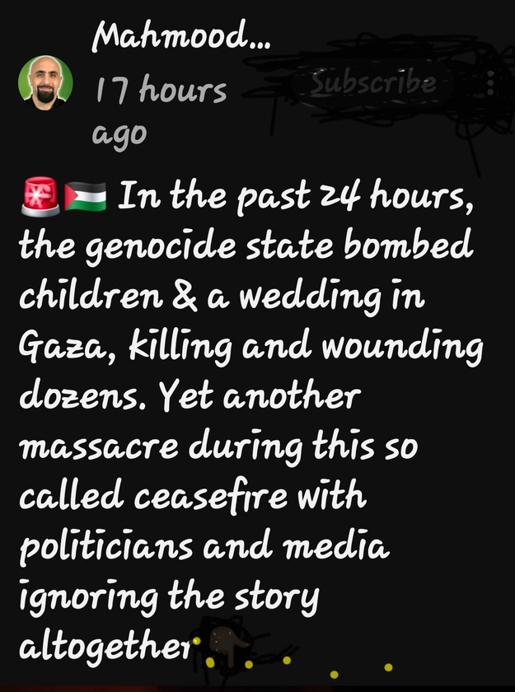Open the three-dot post options menu
515x692 pixels.
(490, 83)
